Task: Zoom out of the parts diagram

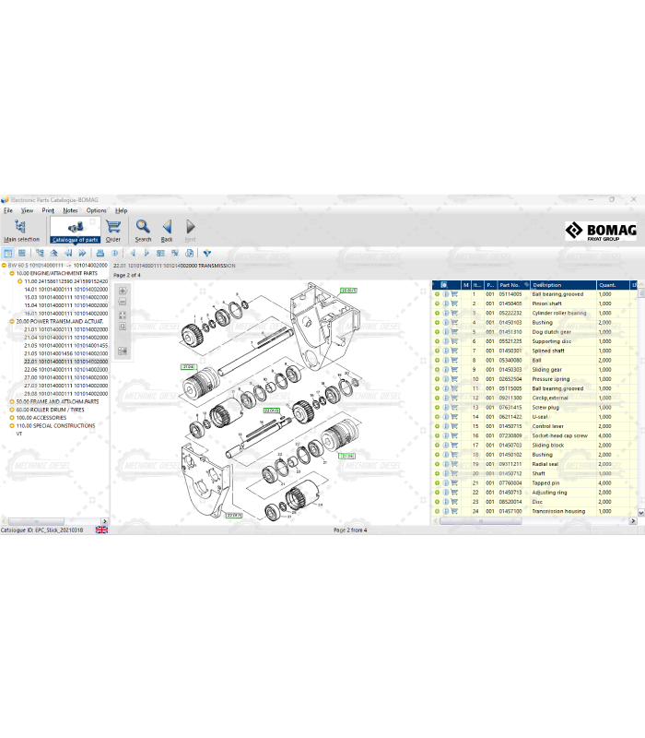Action: click(x=123, y=304)
